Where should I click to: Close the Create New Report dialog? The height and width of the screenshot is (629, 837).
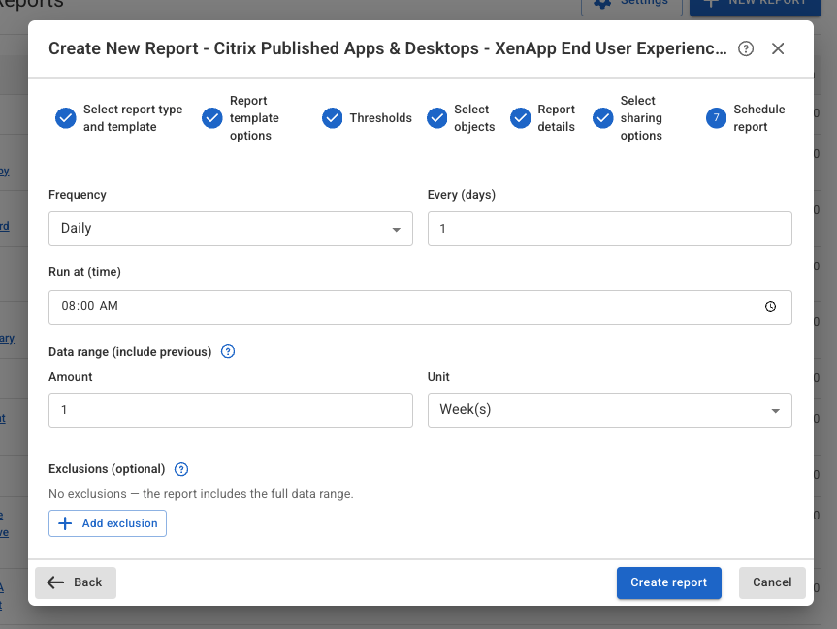778,49
